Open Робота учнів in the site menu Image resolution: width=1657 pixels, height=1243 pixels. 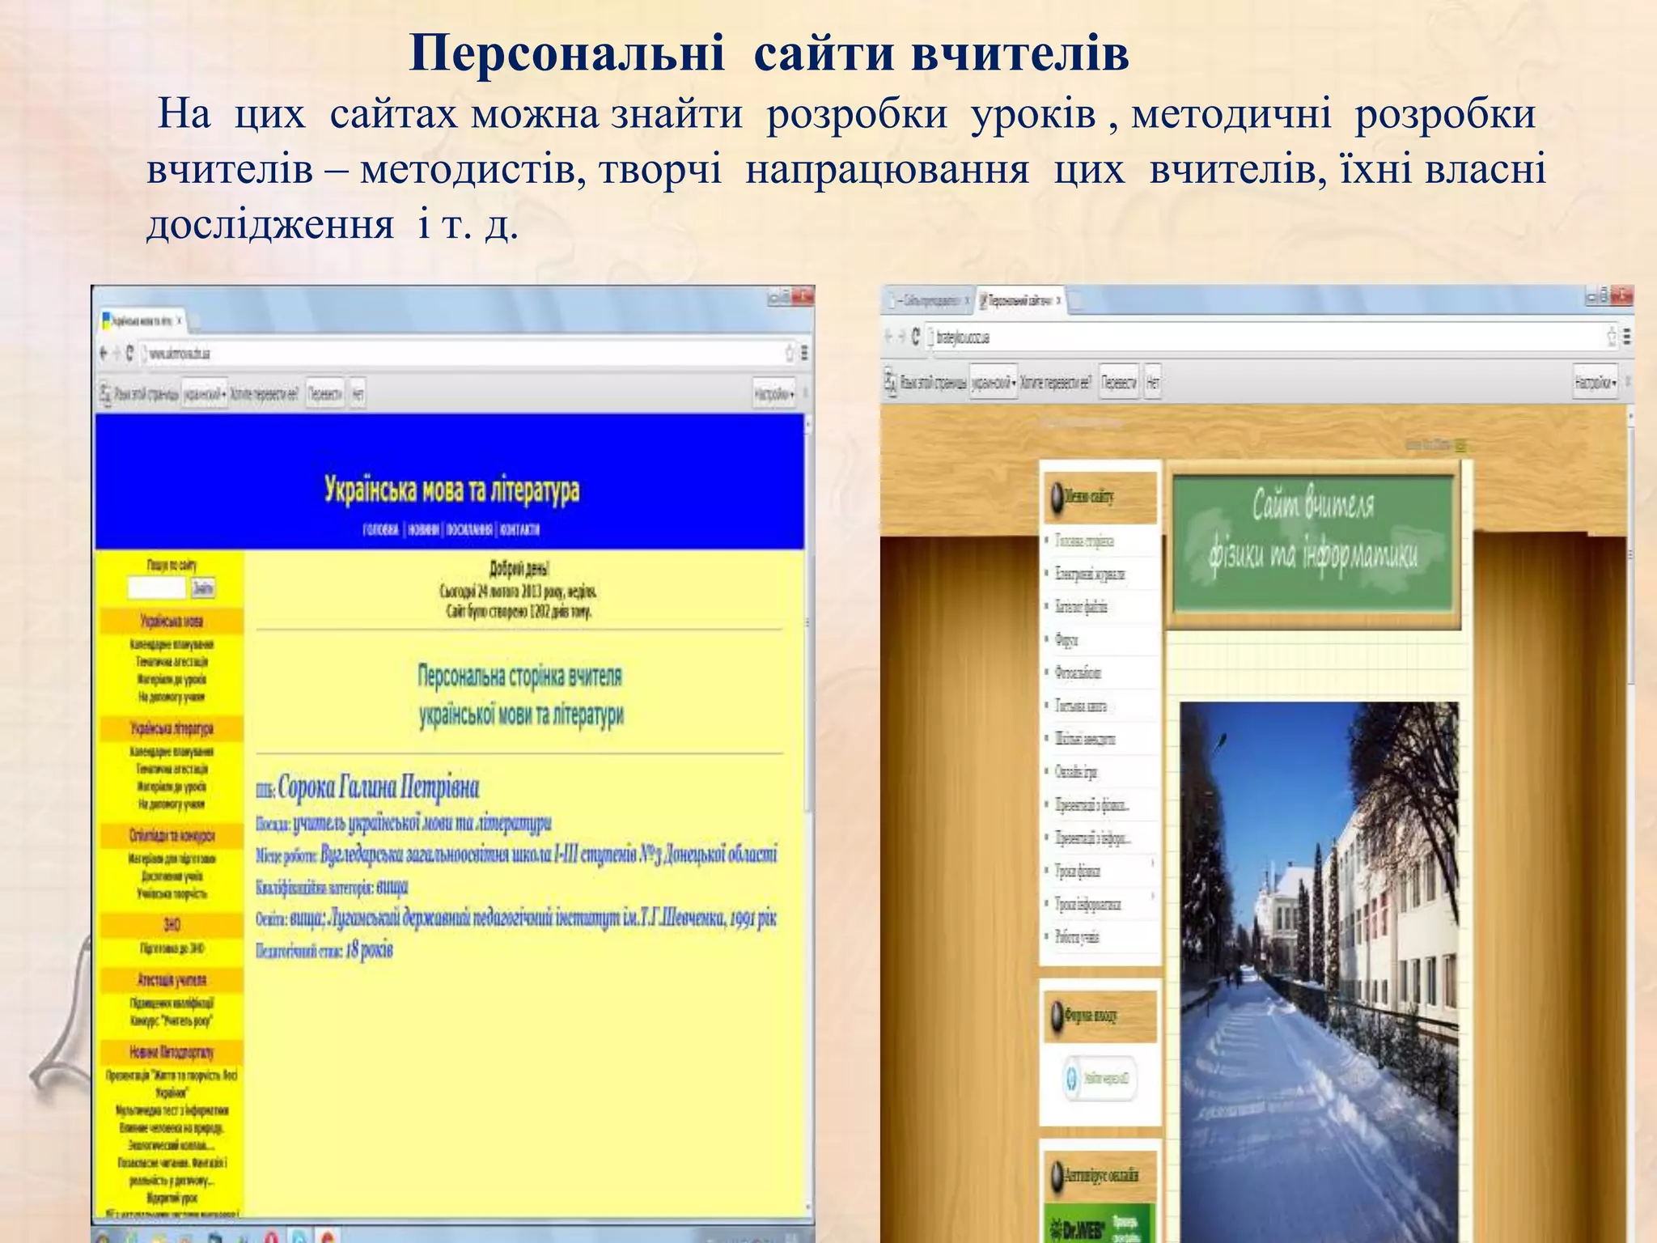(1077, 937)
